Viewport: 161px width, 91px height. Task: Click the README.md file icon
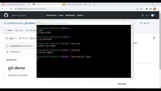(7, 52)
